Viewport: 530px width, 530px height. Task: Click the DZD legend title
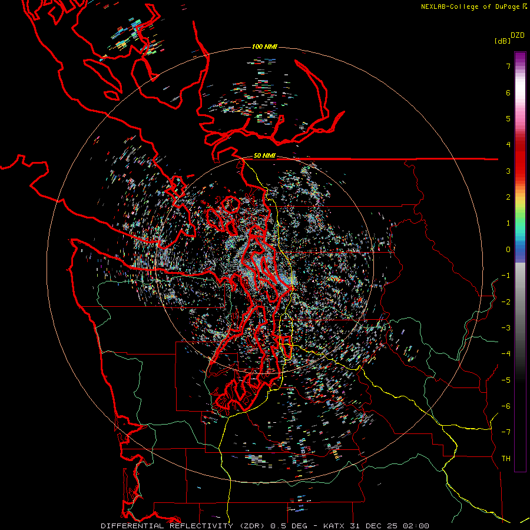pyautogui.click(x=518, y=35)
